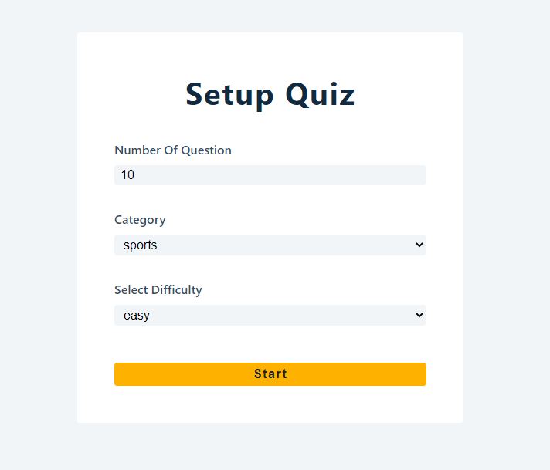Expand the easy difficulty combo box
The width and height of the screenshot is (550, 470).
[x=270, y=315]
